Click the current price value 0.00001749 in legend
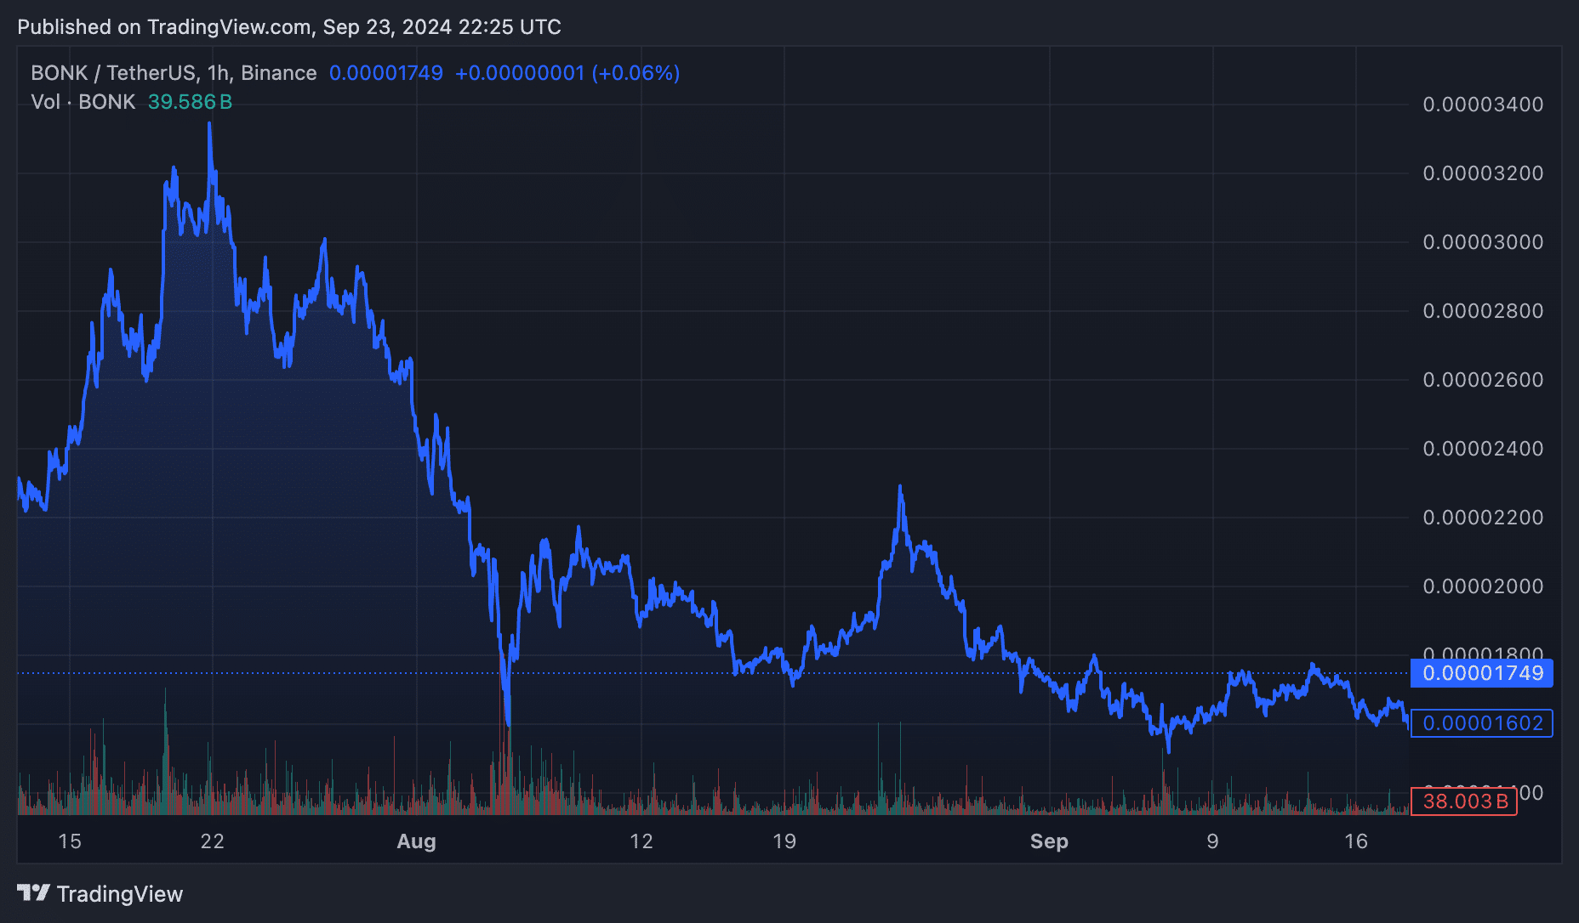This screenshot has height=923, width=1579. [386, 73]
